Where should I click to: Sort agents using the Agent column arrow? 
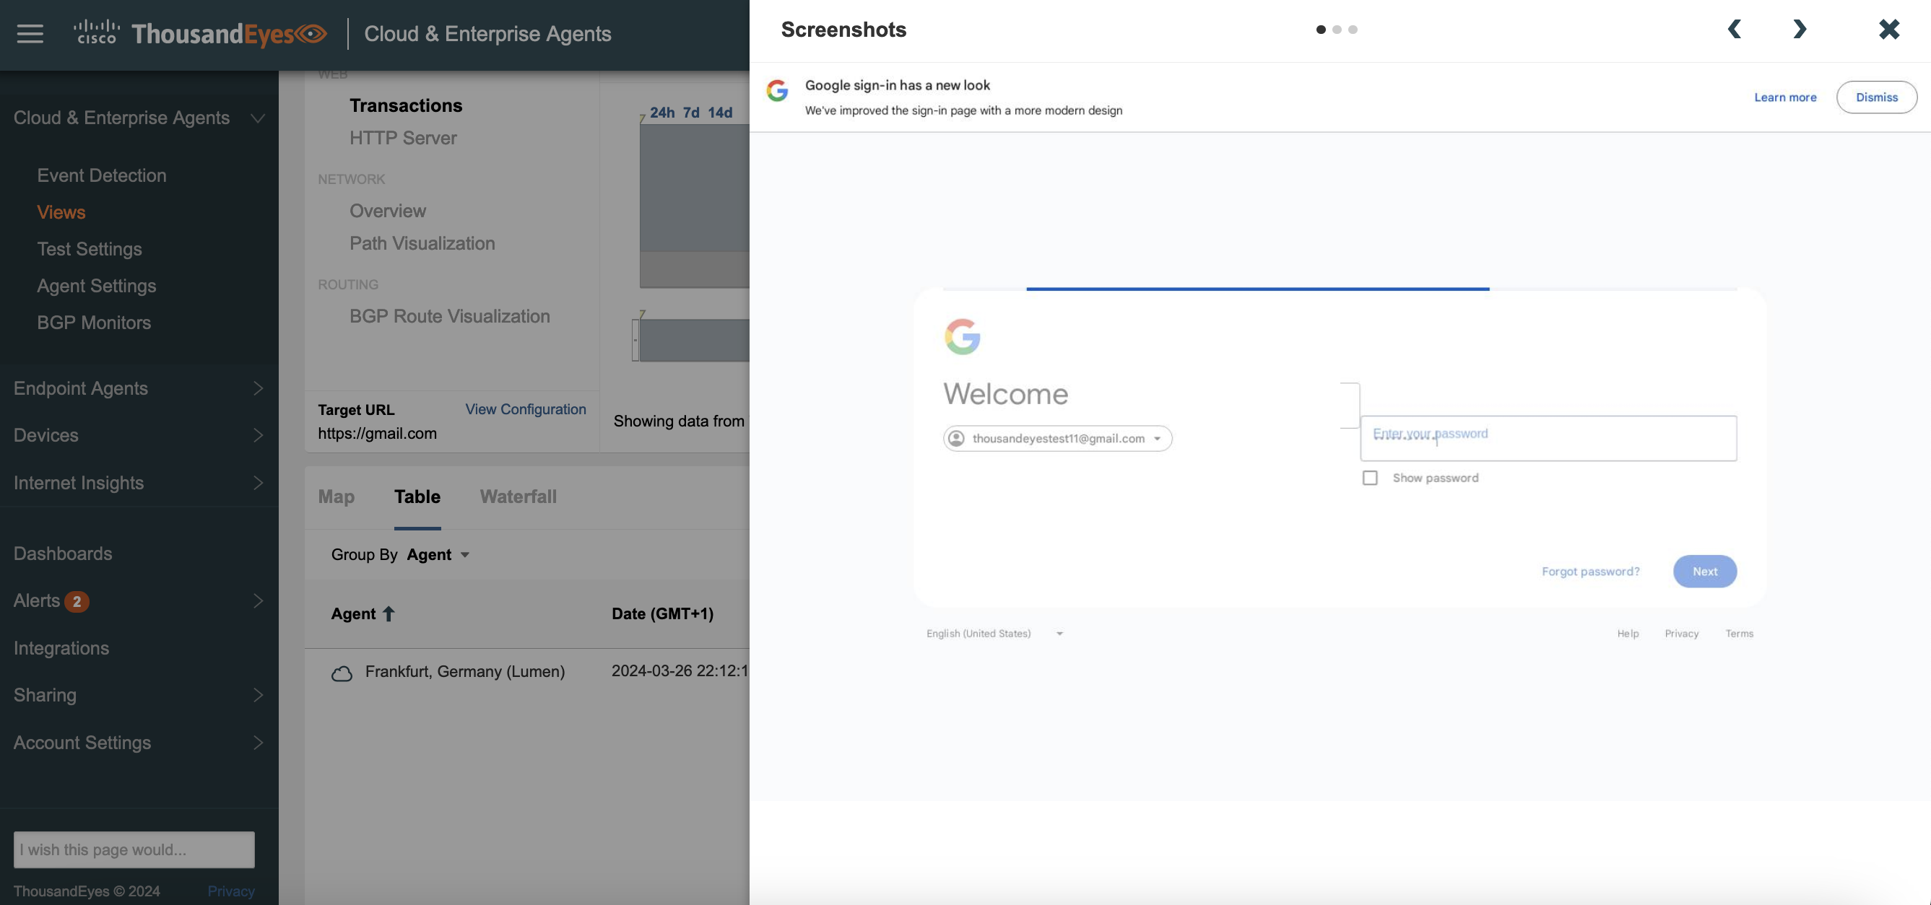(x=389, y=613)
